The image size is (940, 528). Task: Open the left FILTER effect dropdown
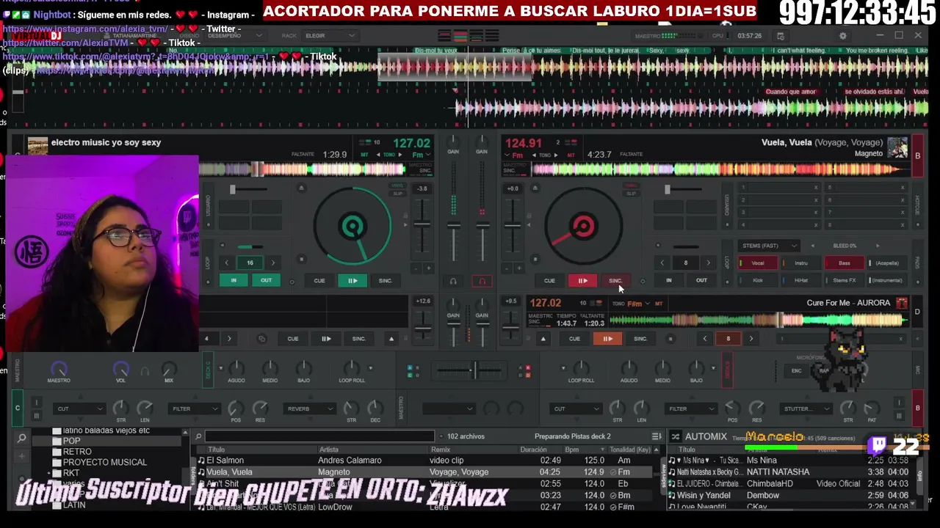coord(193,408)
